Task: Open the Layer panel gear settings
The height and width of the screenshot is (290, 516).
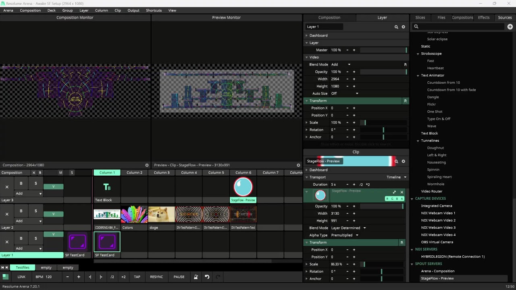Action: coord(403,27)
